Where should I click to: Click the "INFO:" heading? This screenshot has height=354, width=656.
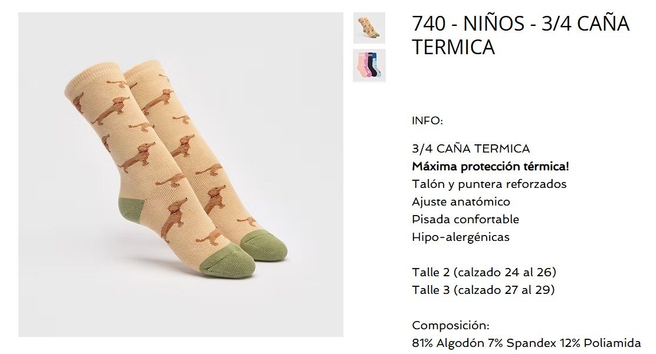click(427, 121)
